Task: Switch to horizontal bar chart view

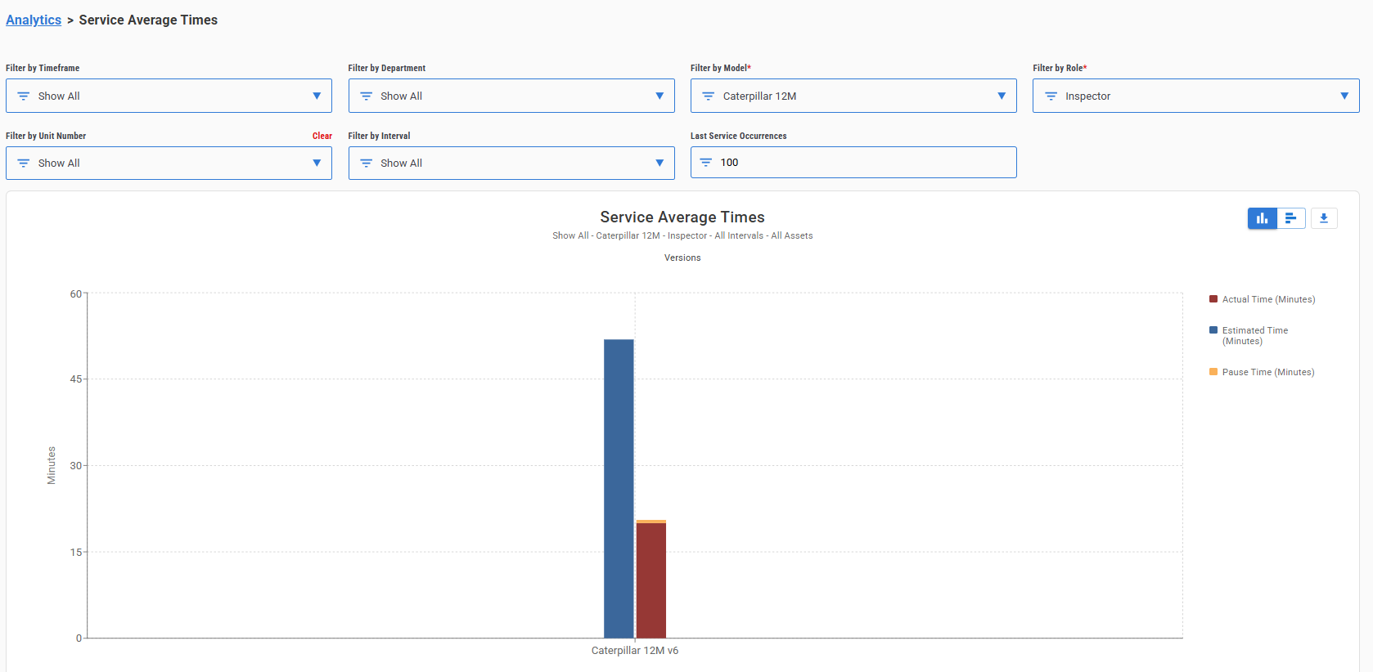Action: click(x=1291, y=218)
